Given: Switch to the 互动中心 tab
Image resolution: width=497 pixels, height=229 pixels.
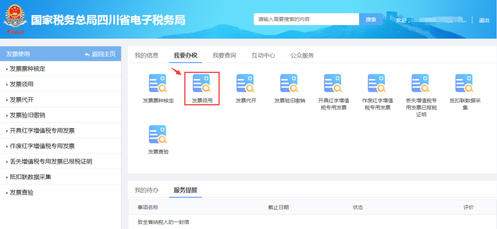Looking at the screenshot, I should (263, 55).
